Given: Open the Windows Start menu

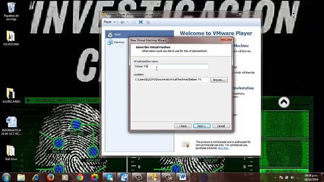Looking at the screenshot, I should pos(6,177).
